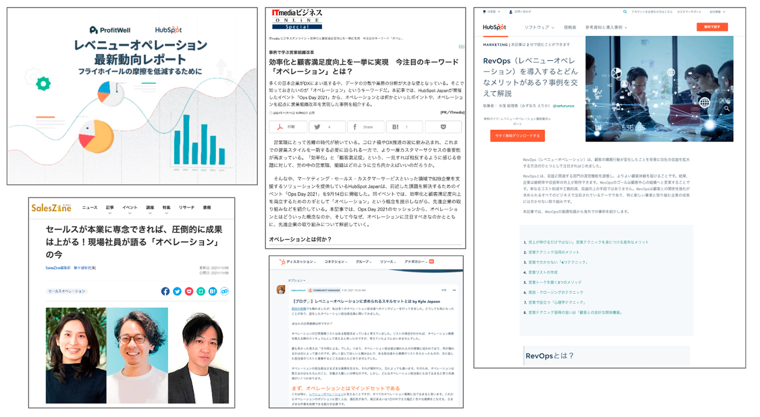
Task: Open the ディスカッション menu in the community nav
Action: pos(299,262)
